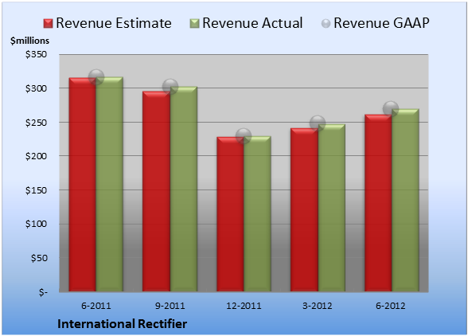
Task: Click the 12-2011 red estimate bar
Action: click(x=231, y=214)
